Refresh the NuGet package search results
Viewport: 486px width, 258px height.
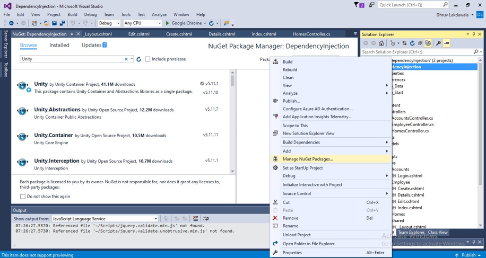(x=139, y=59)
